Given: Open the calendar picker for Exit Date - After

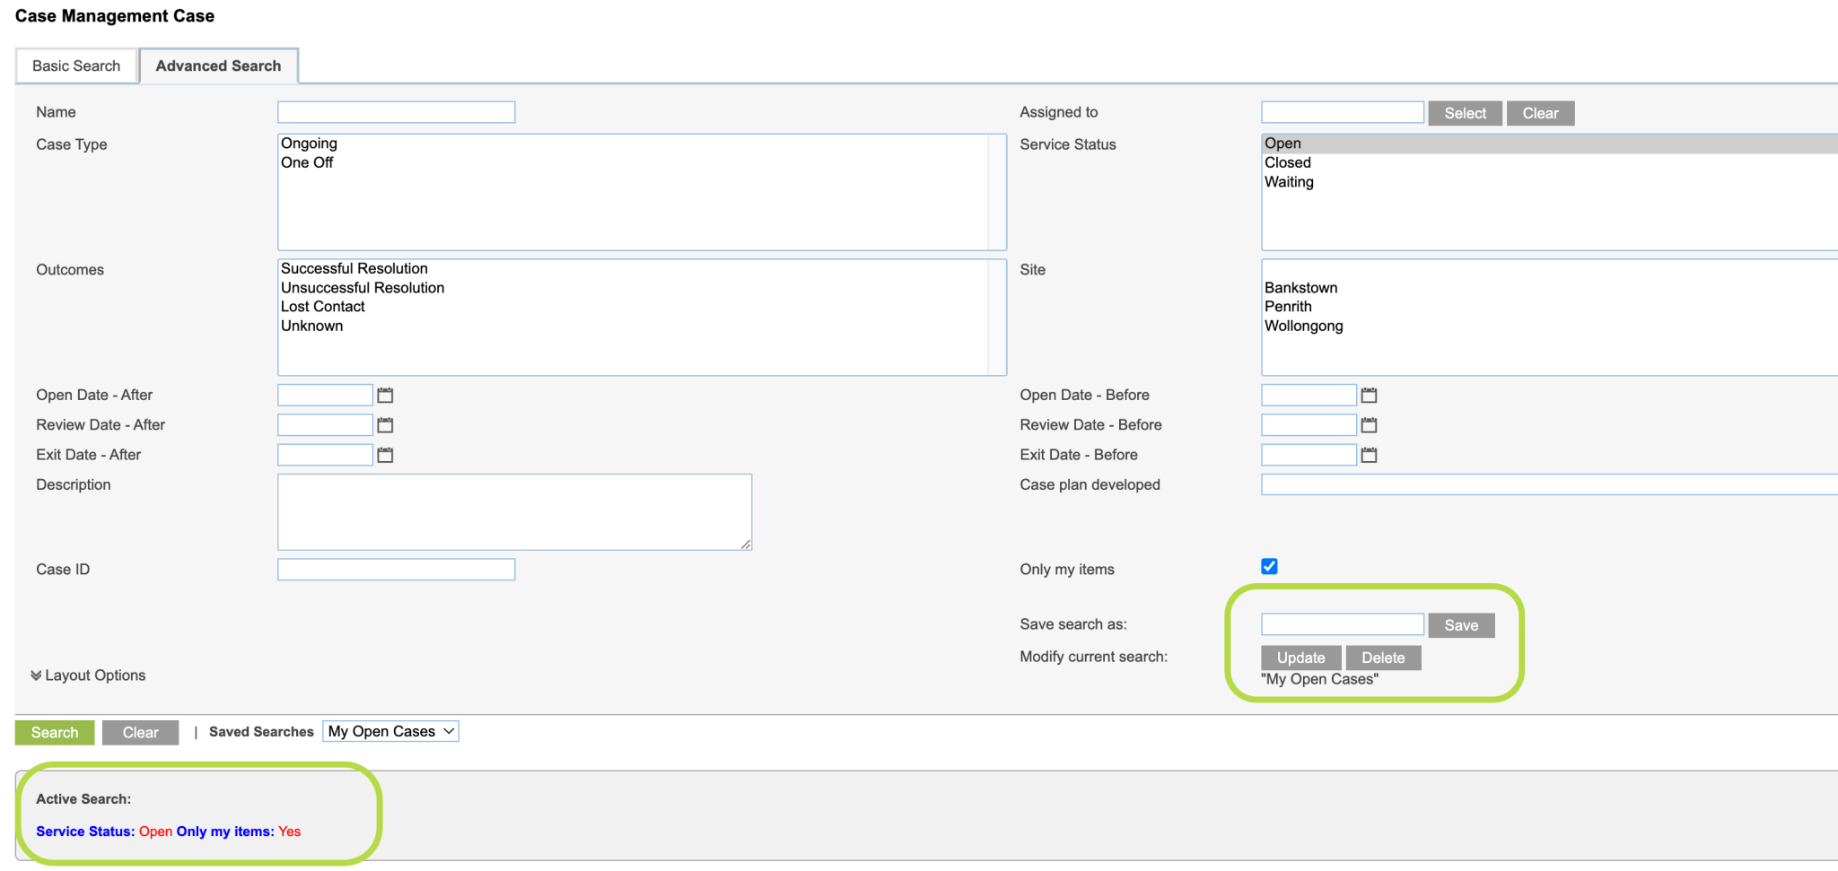Looking at the screenshot, I should click(x=385, y=455).
